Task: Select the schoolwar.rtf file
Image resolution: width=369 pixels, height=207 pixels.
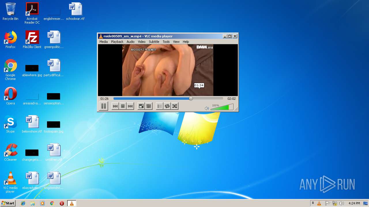Action: 75,11
